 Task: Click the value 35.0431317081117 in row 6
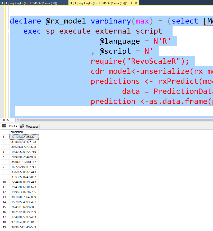[x=24, y=162]
